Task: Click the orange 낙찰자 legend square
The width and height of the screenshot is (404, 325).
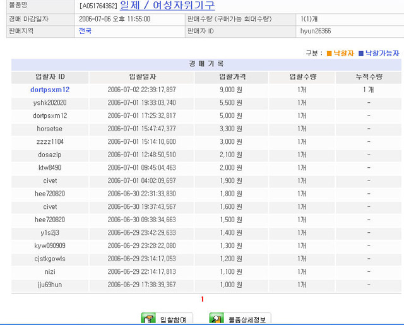Action: (x=329, y=54)
